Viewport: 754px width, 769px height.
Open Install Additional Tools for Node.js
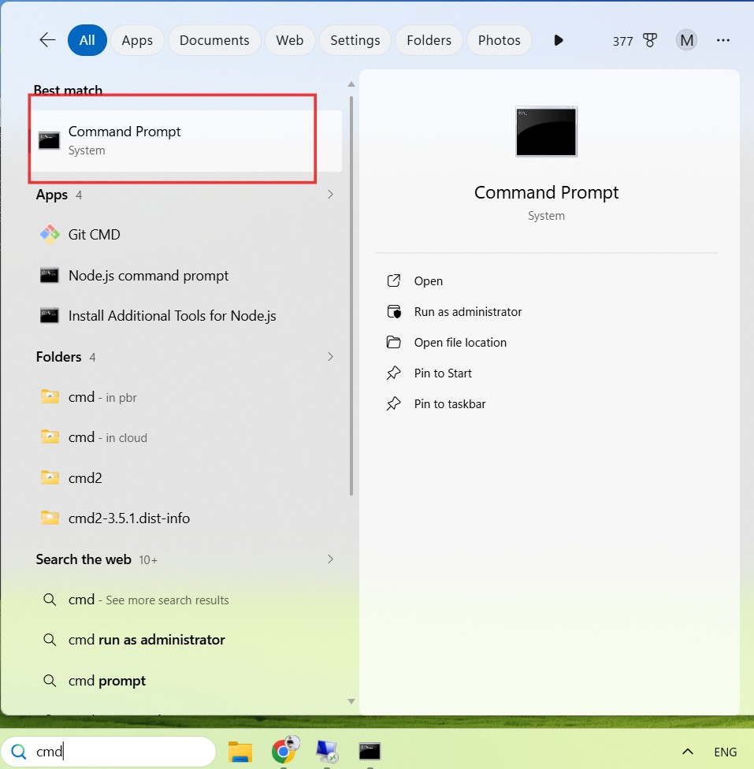pos(187,316)
